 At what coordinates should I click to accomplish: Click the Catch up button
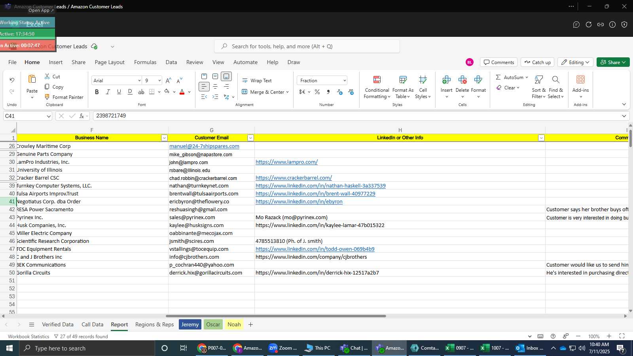pyautogui.click(x=537, y=62)
